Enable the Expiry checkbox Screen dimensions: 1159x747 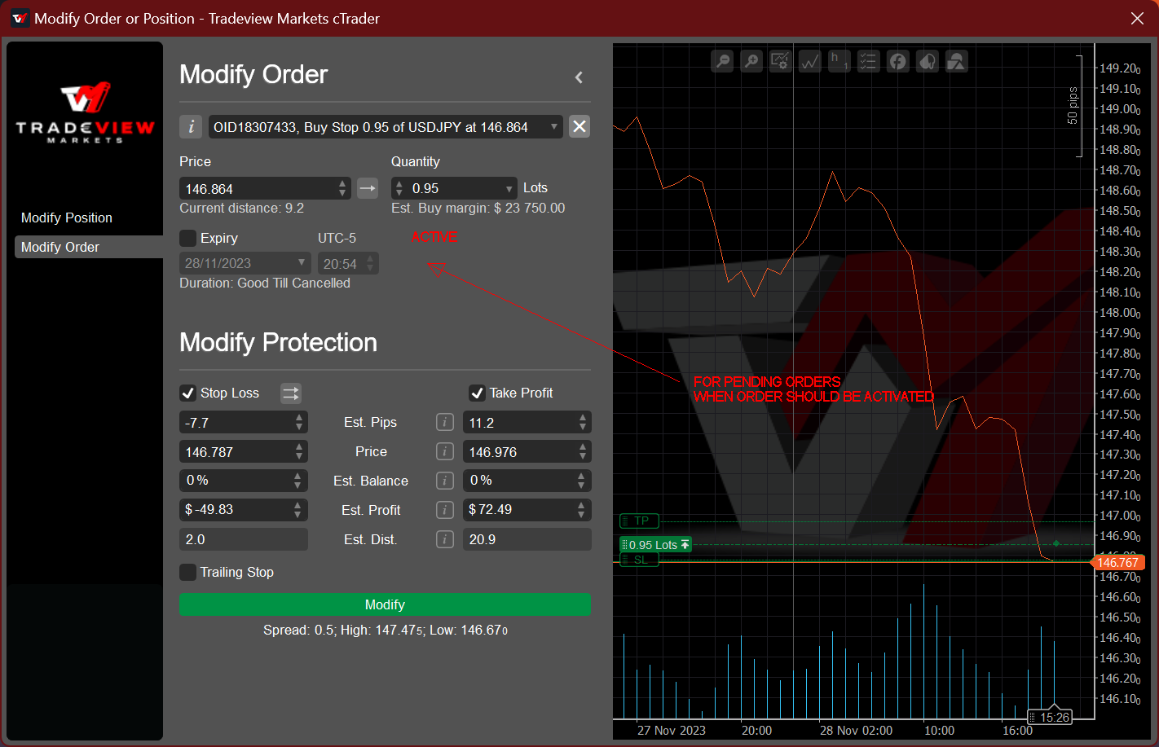click(188, 239)
